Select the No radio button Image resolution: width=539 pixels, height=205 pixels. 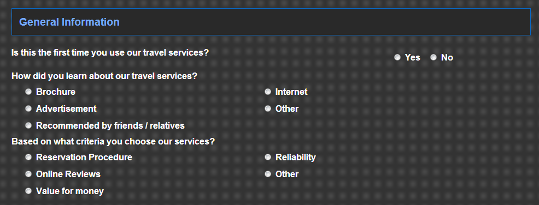[433, 57]
